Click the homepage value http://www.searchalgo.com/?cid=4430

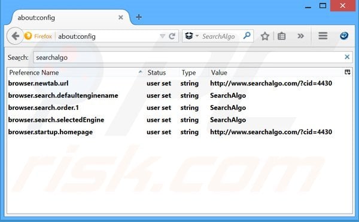pyautogui.click(x=271, y=132)
